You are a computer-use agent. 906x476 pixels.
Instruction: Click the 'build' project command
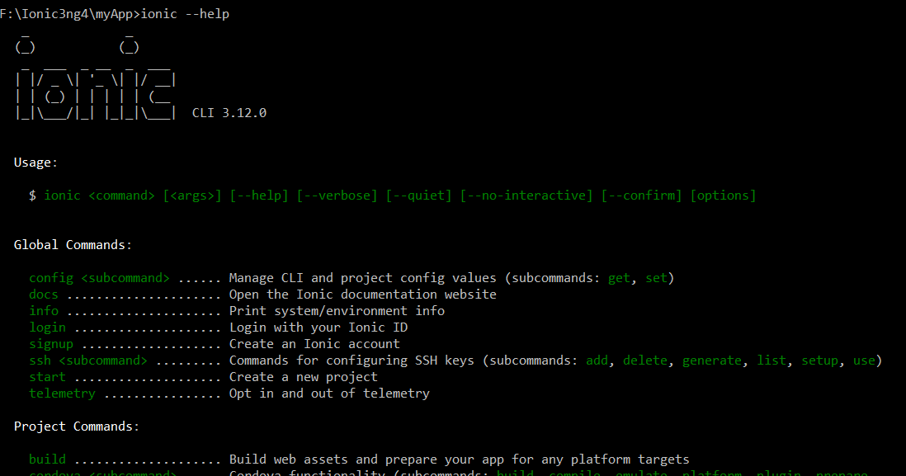(x=47, y=460)
